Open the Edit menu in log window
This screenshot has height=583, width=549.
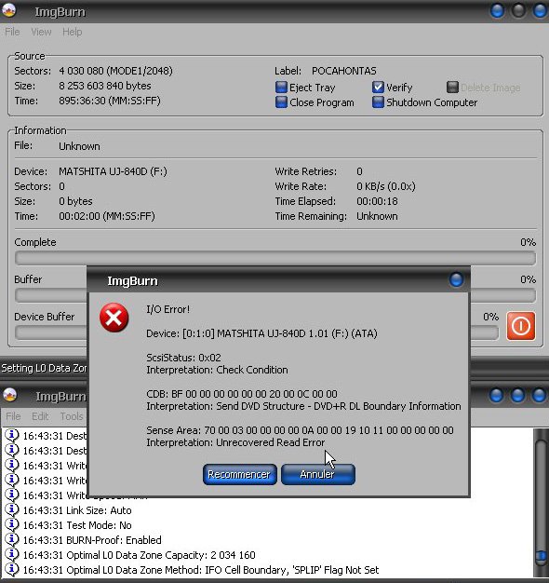pos(40,416)
